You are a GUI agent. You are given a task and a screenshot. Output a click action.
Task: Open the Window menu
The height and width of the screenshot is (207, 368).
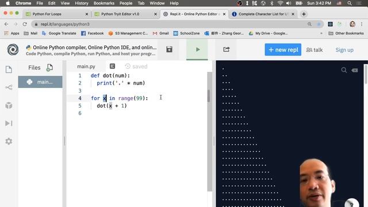(x=157, y=3)
